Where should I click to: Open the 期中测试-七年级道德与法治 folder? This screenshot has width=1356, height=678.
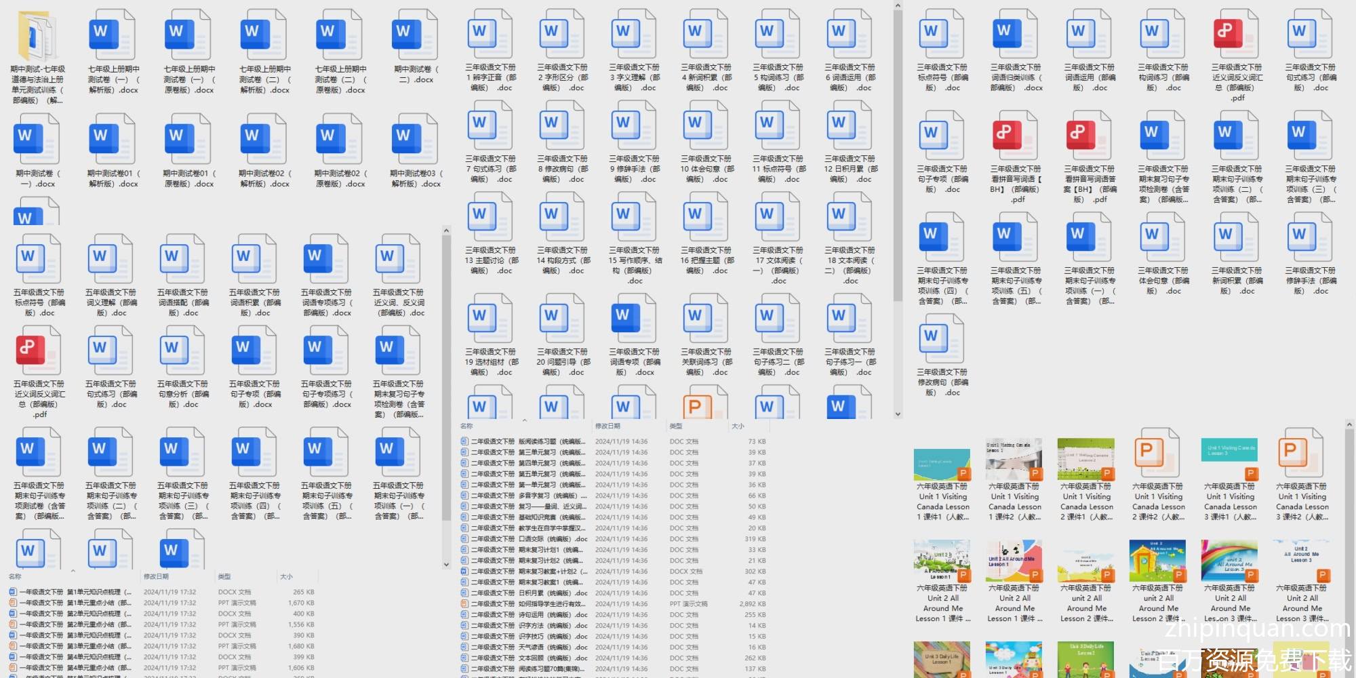[x=37, y=37]
